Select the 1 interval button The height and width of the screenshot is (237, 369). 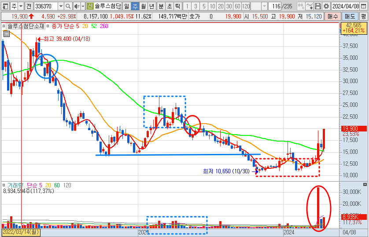coord(187,6)
